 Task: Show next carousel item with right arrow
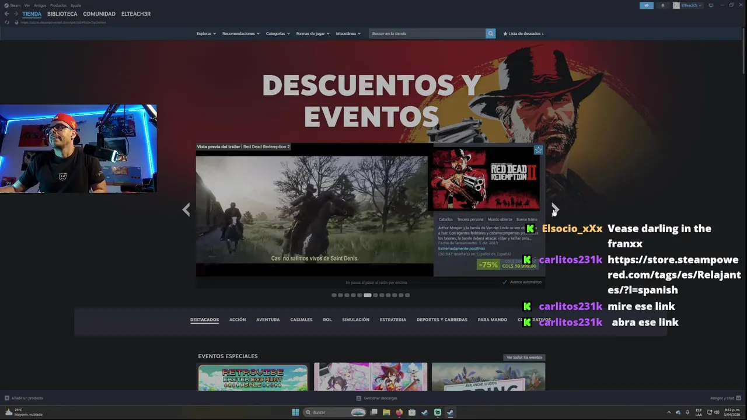pos(555,209)
